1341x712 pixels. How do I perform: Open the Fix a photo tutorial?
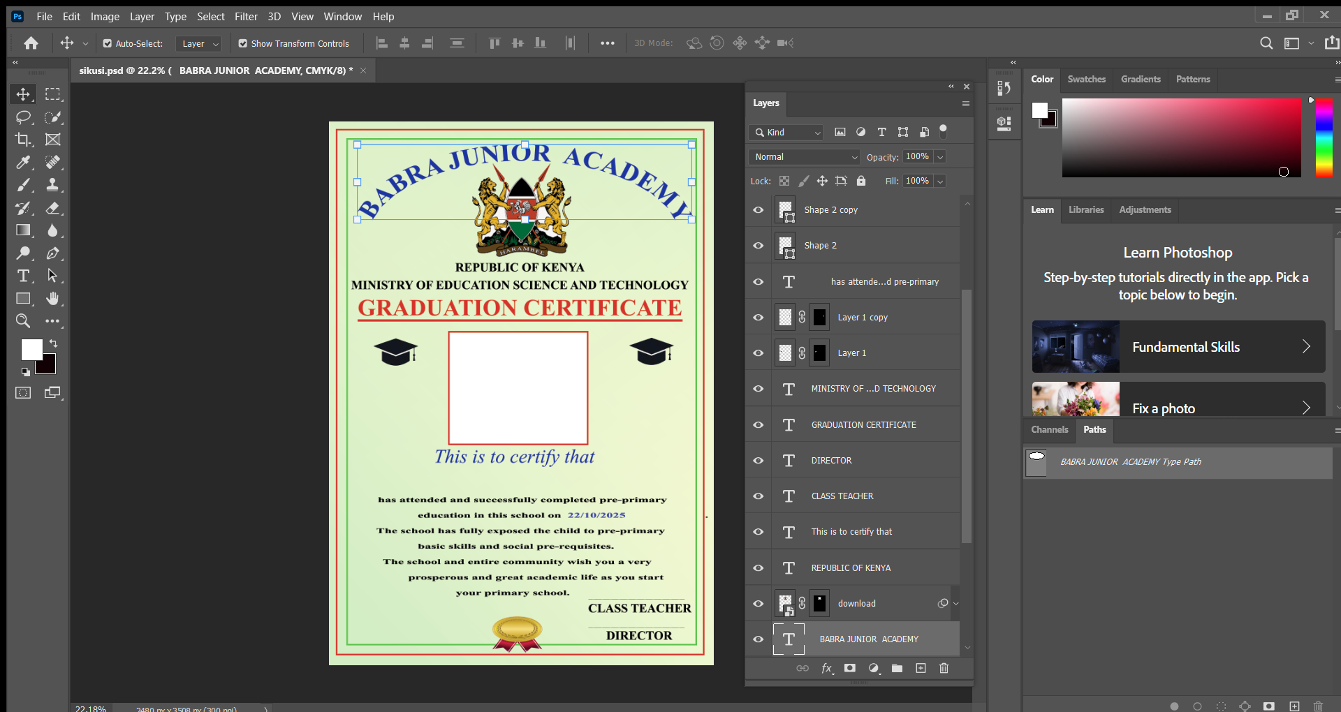(1178, 399)
